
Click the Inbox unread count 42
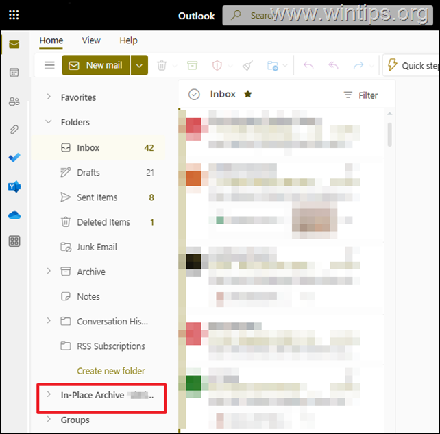pos(149,147)
